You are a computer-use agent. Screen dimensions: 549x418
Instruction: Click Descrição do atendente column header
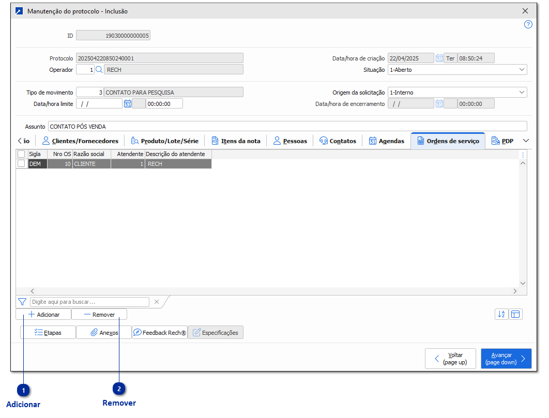[178, 154]
